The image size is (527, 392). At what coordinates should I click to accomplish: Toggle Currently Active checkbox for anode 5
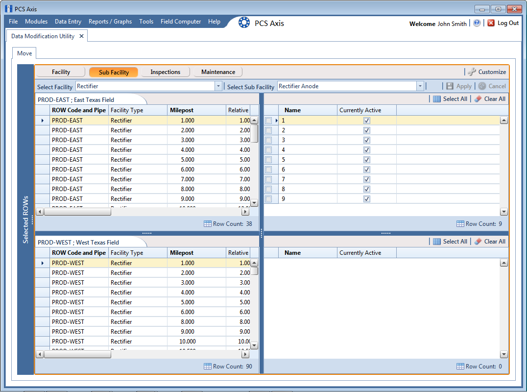[367, 160]
